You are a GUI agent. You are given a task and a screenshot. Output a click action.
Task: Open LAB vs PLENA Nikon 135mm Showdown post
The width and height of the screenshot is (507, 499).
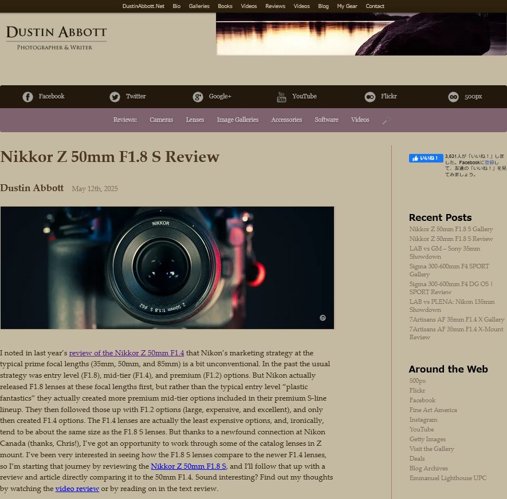pos(451,306)
